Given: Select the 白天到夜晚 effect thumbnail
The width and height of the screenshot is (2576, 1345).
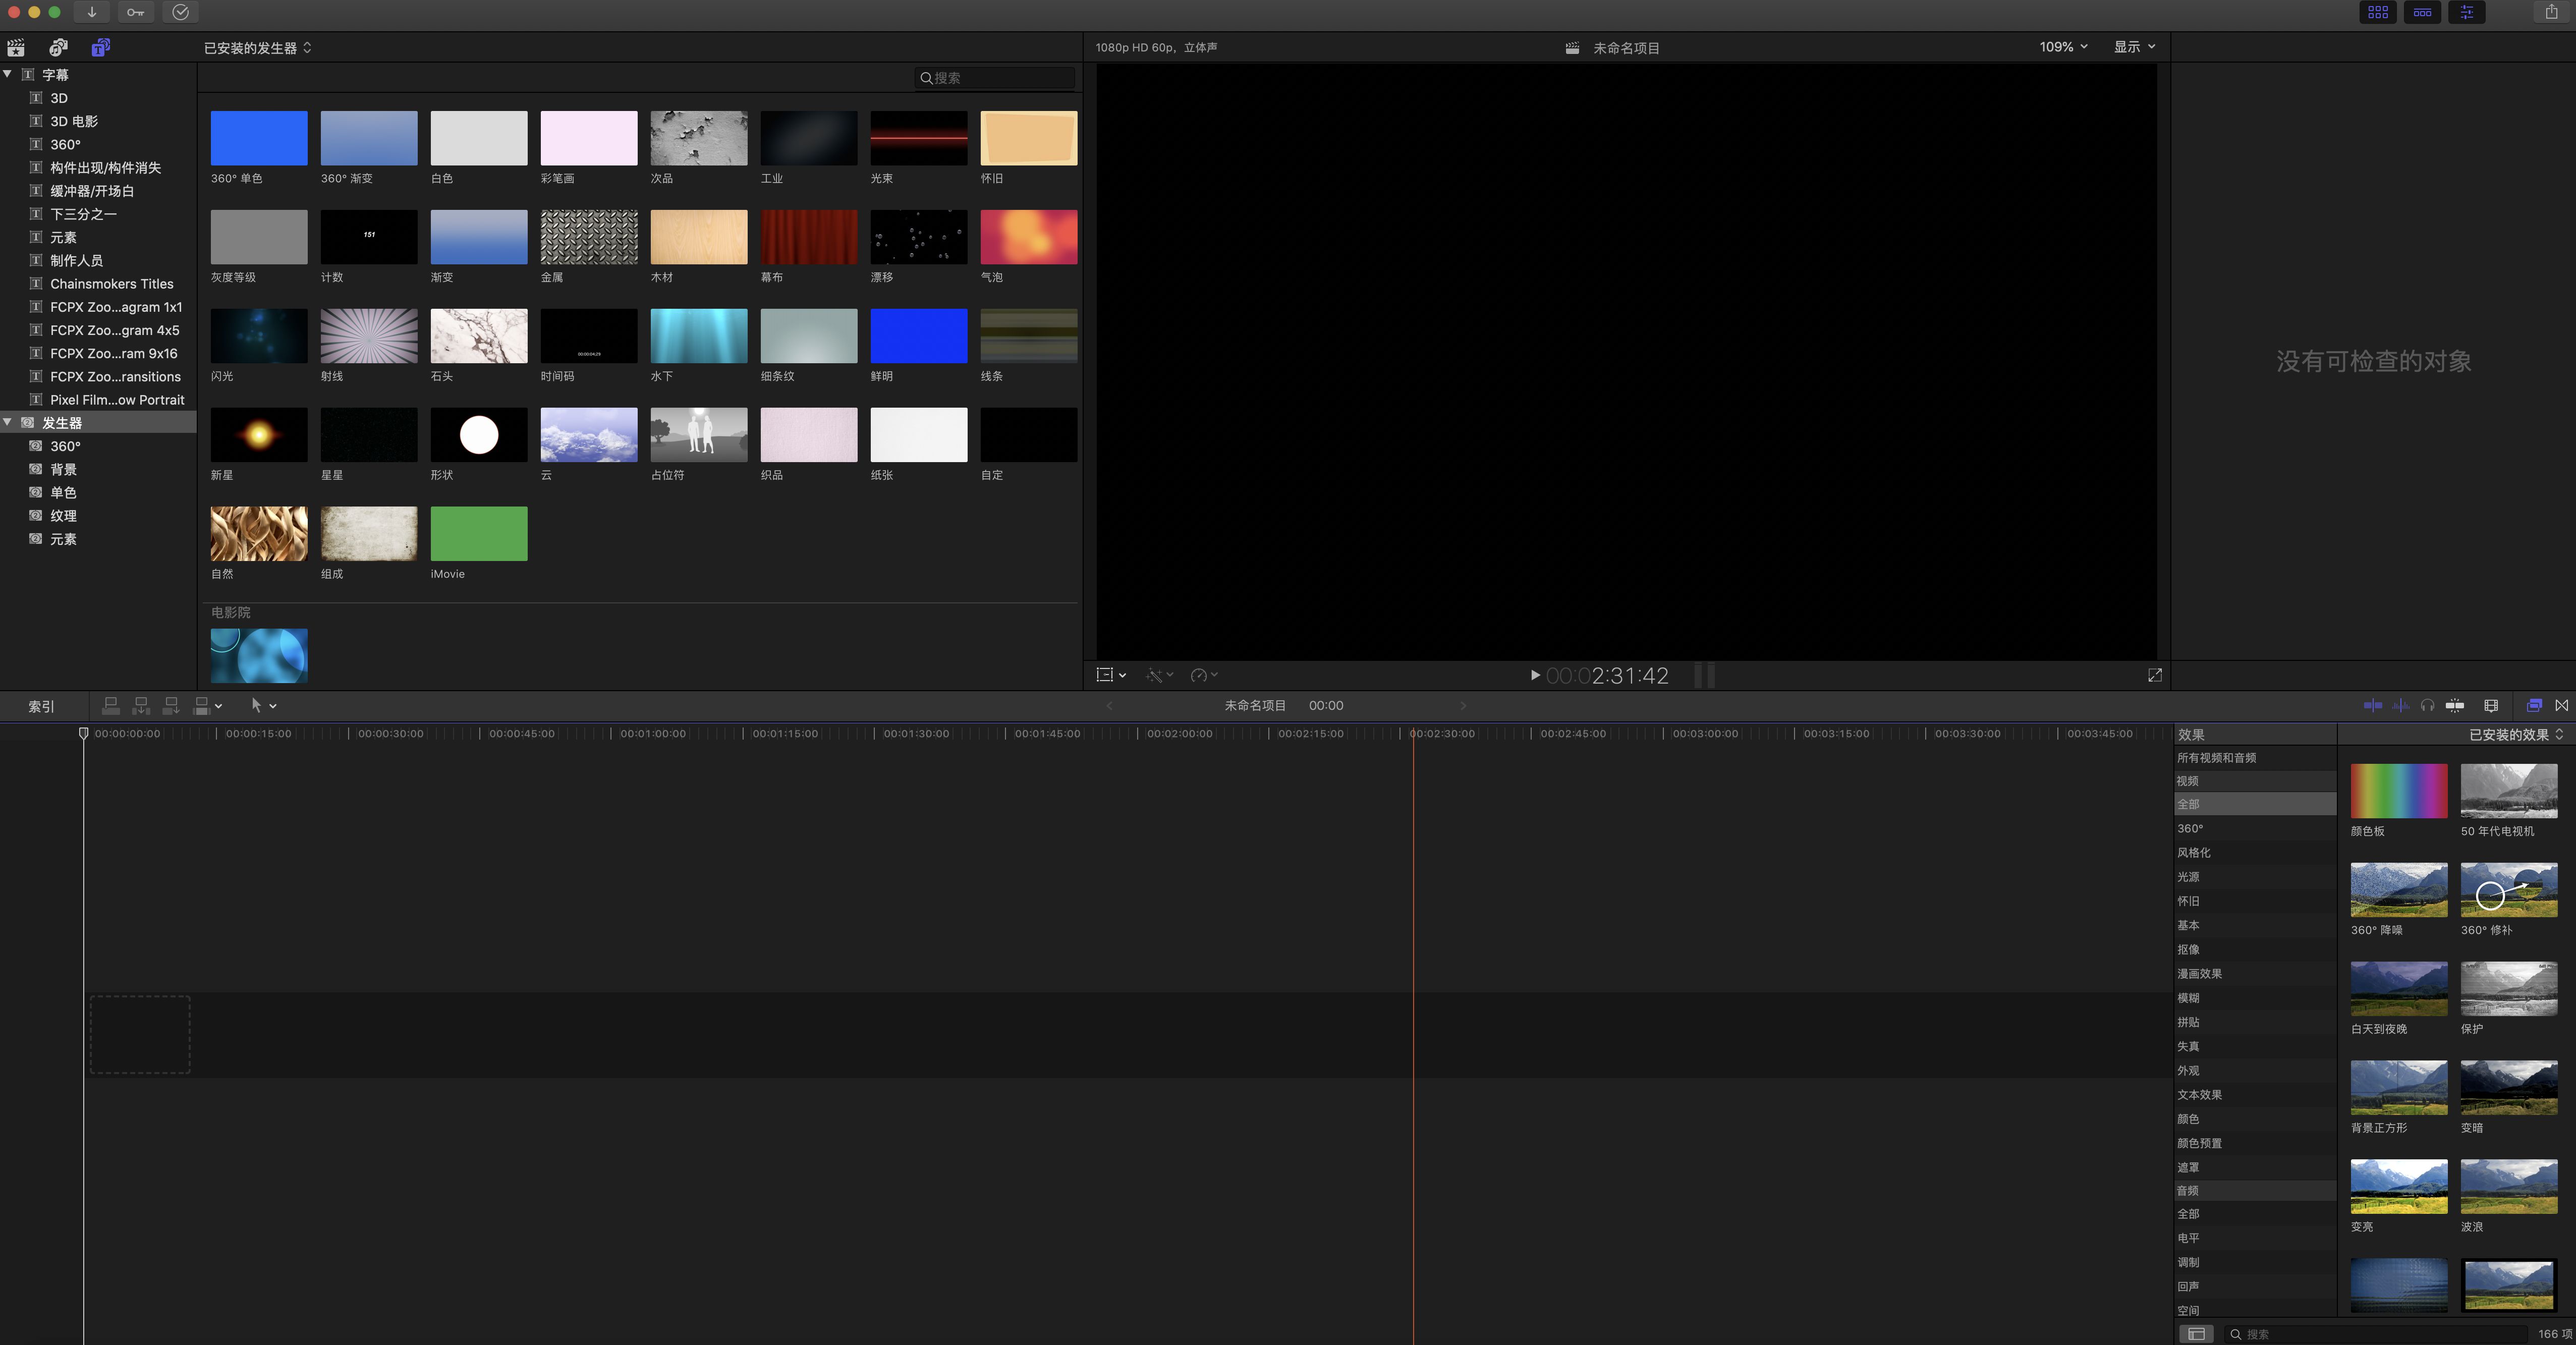Looking at the screenshot, I should [2399, 989].
